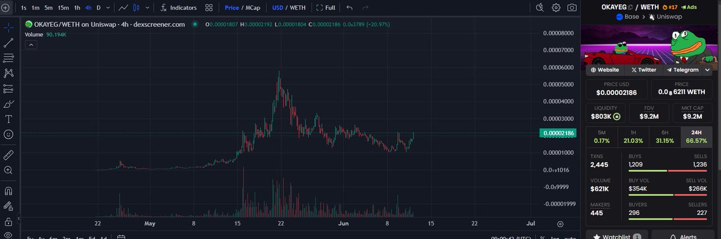
Task: Select the brush drawing tool
Action: tap(8, 104)
